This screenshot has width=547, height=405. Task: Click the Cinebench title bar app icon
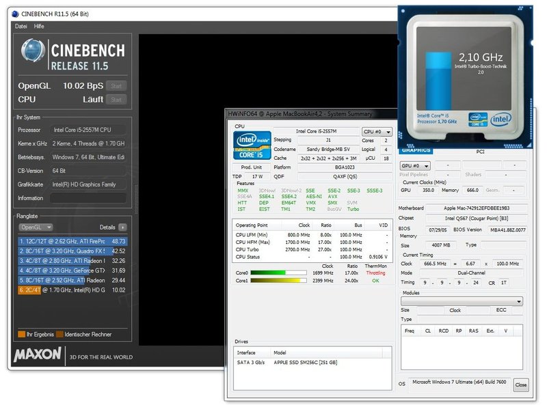pos(16,13)
